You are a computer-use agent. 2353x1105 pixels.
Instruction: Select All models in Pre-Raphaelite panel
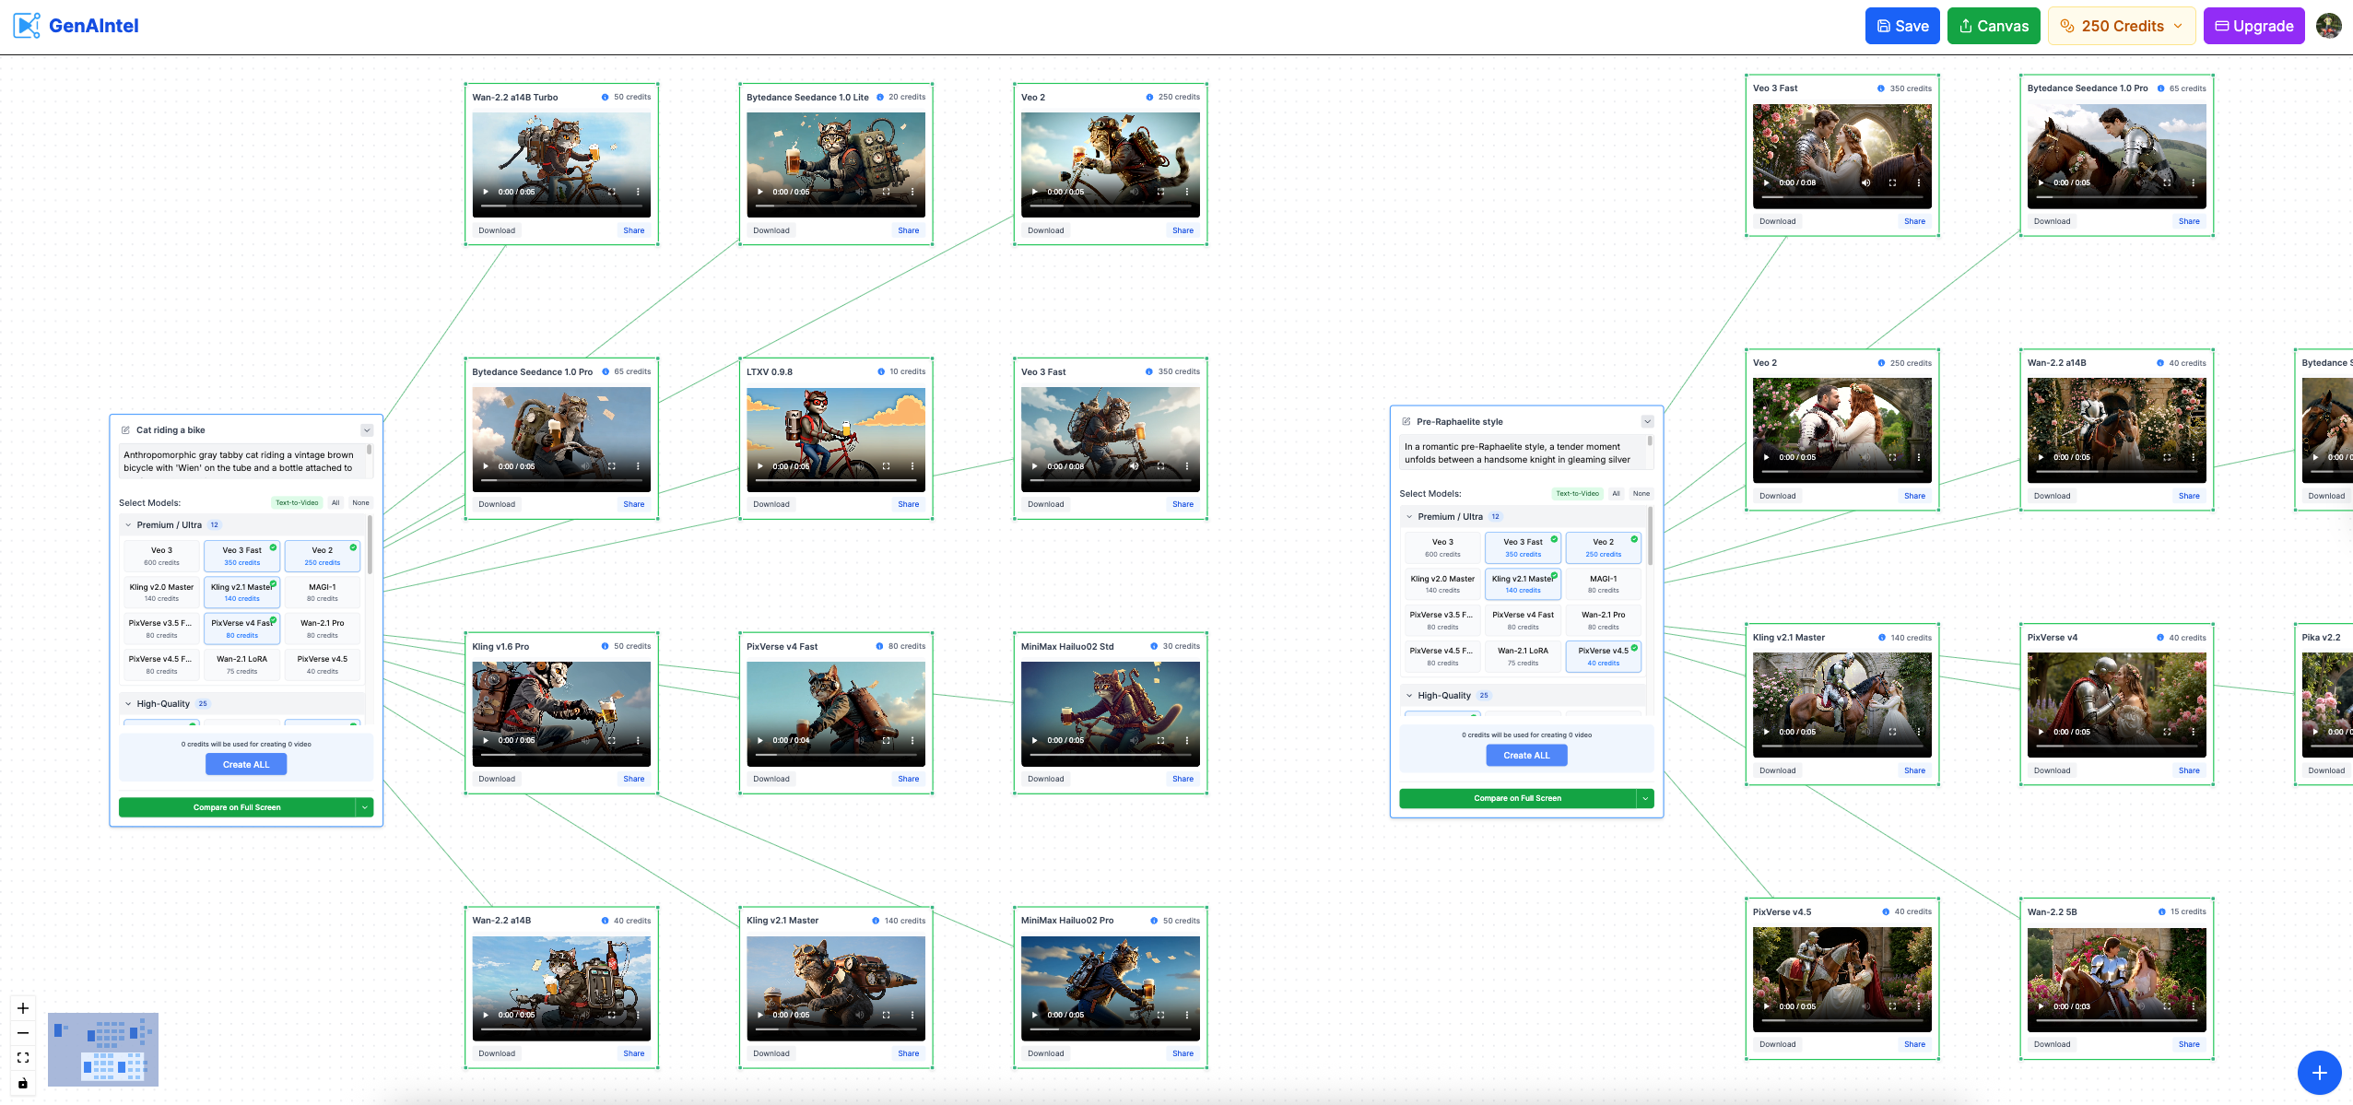pyautogui.click(x=1616, y=494)
